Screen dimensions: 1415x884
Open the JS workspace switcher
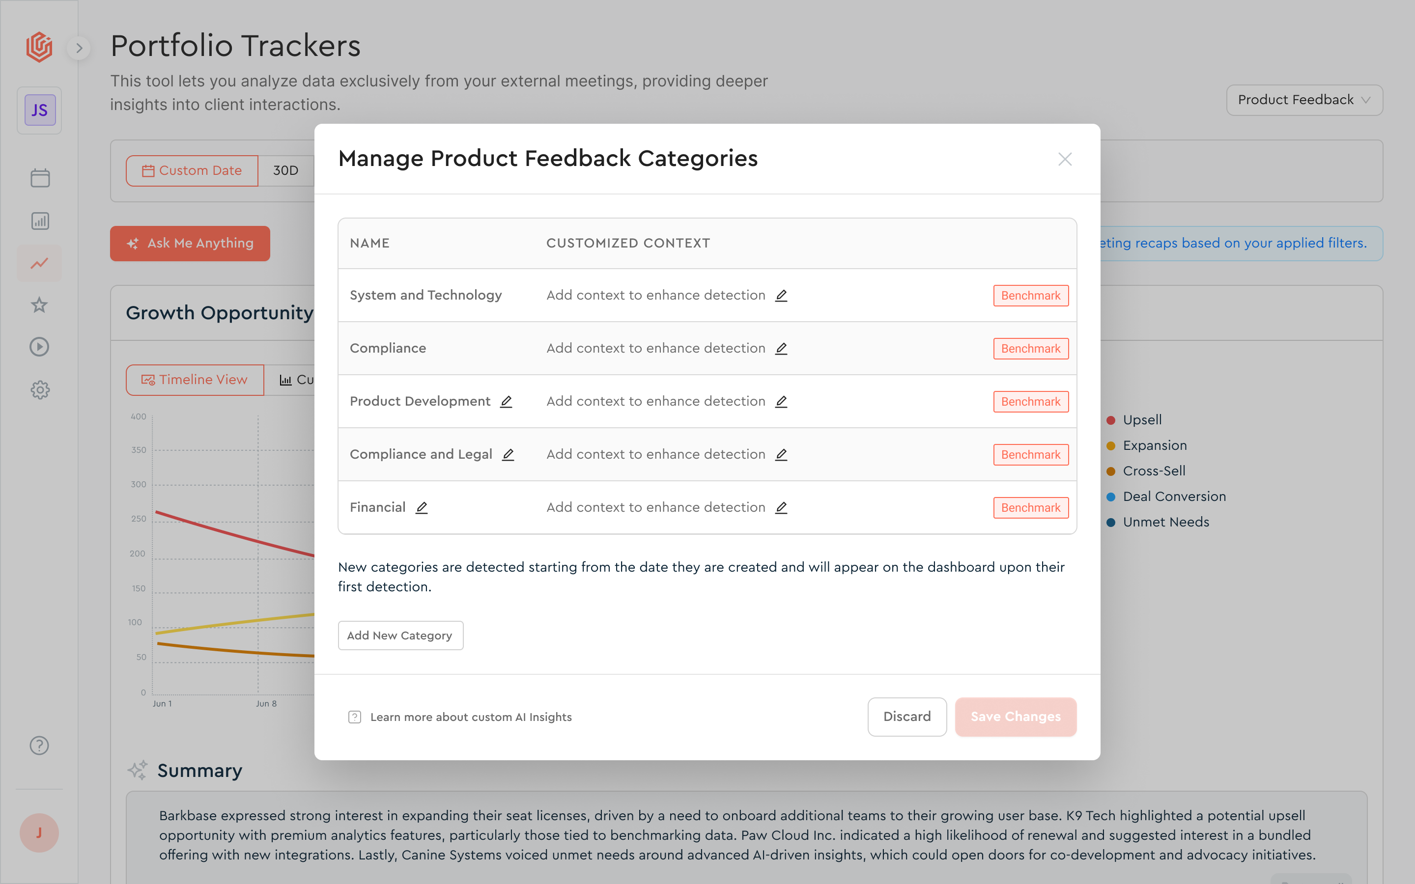40,110
